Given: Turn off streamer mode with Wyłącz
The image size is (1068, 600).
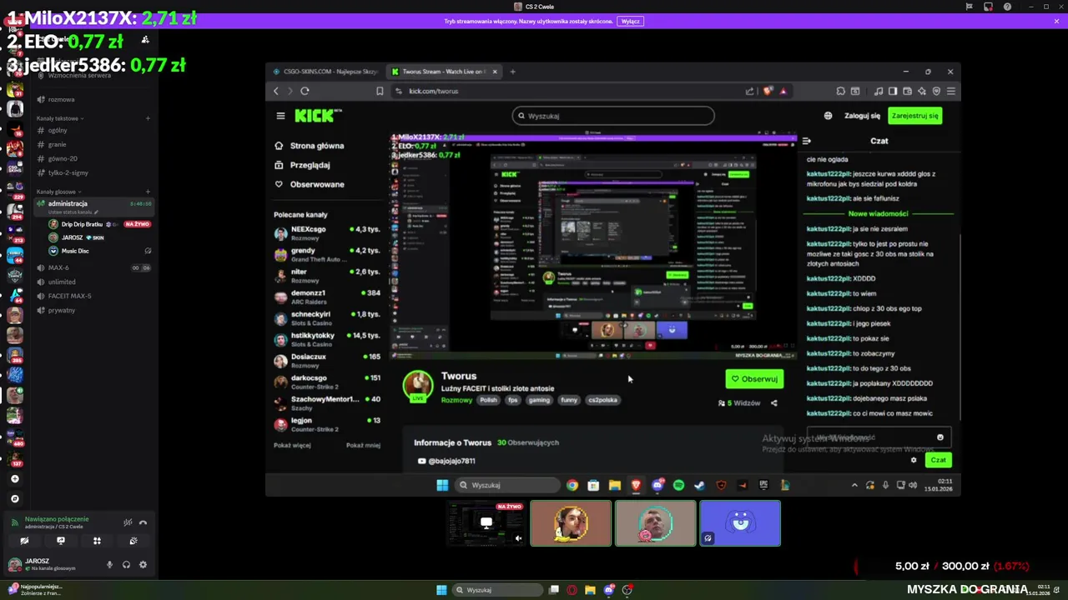Looking at the screenshot, I should click(x=631, y=21).
